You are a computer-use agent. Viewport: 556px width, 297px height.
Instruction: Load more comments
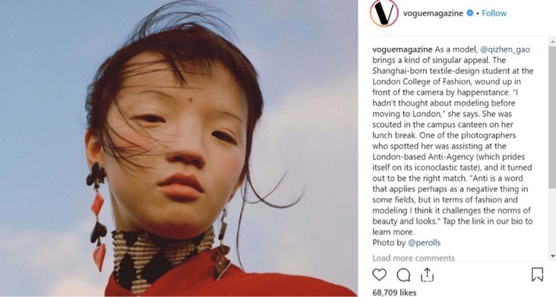point(414,258)
